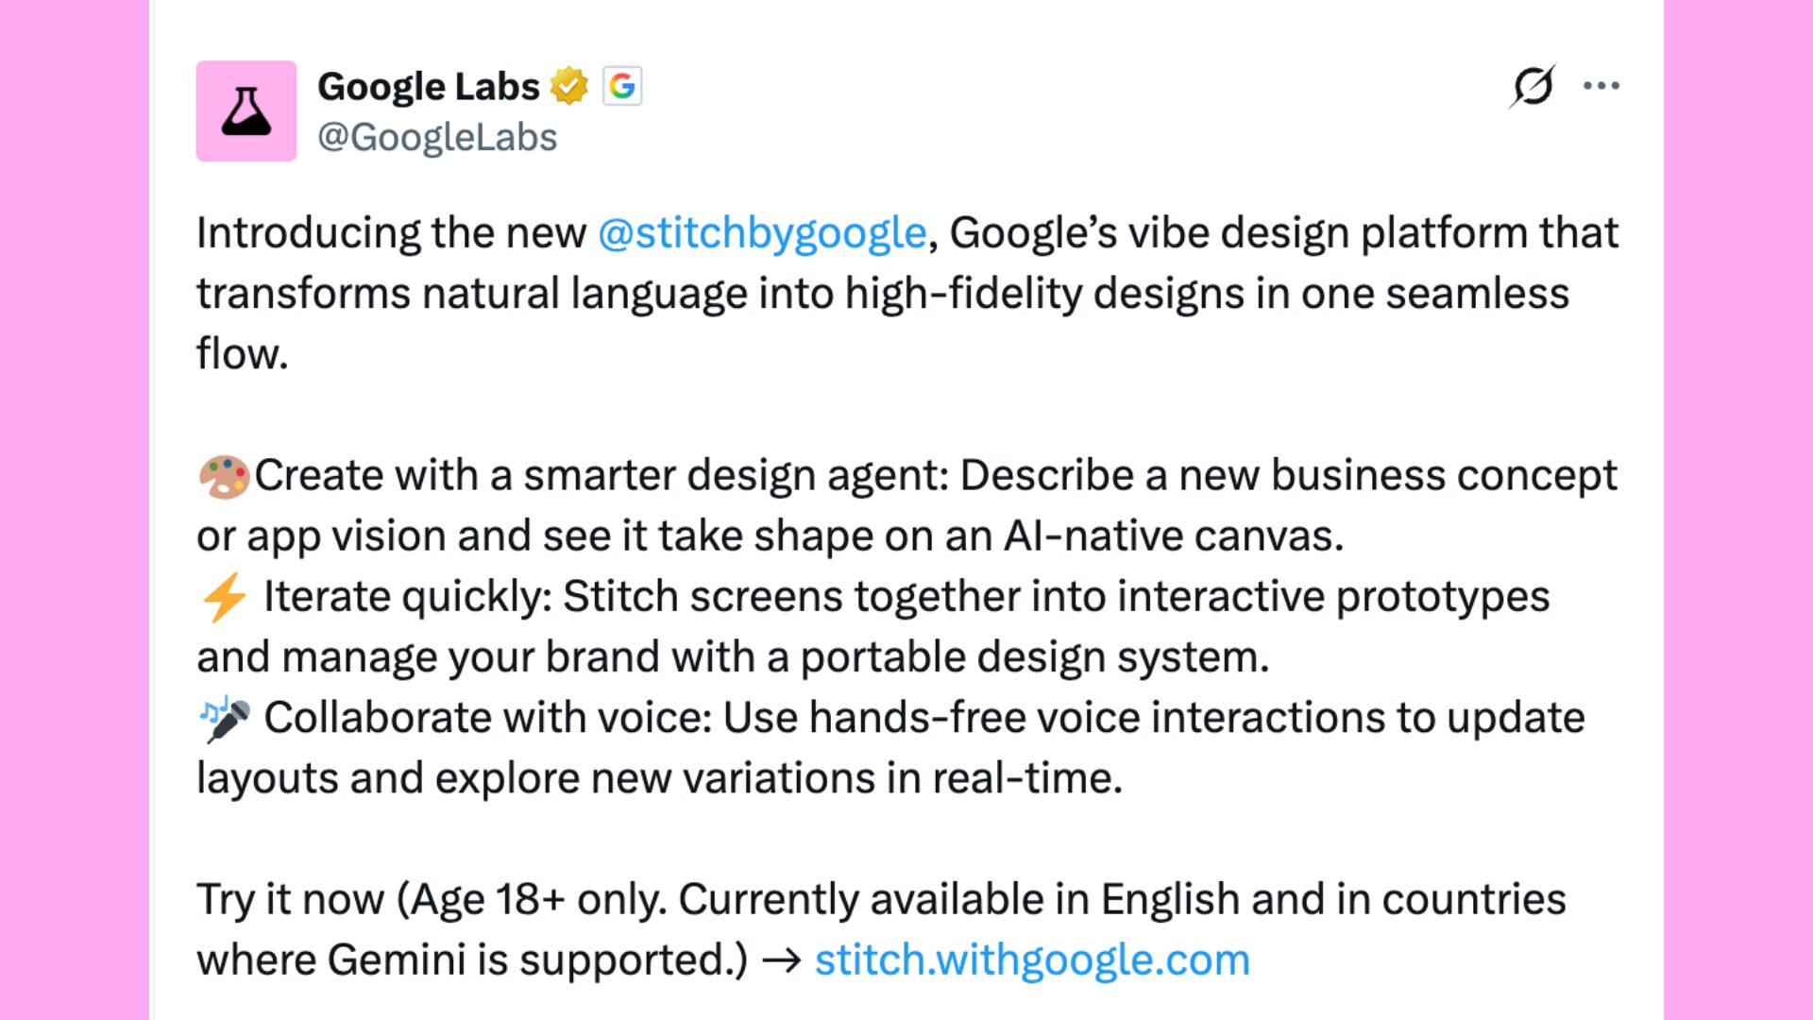Click the Google Labs flask avatar
The image size is (1813, 1020).
pos(246,111)
